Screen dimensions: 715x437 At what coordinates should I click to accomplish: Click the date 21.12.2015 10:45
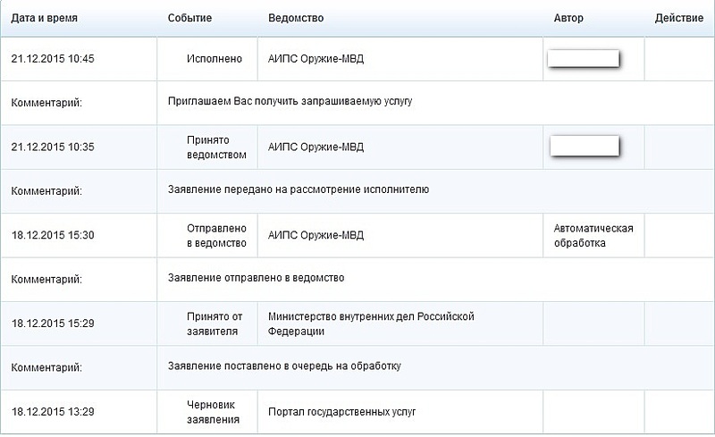(53, 60)
